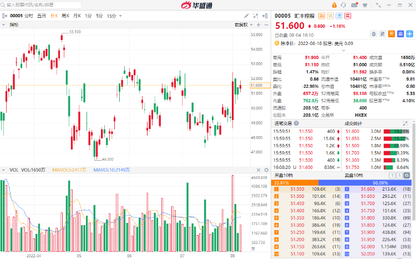The width and height of the screenshot is (416, 259).
Task: Collapse the 指标 indicators row
Action: coord(4,24)
